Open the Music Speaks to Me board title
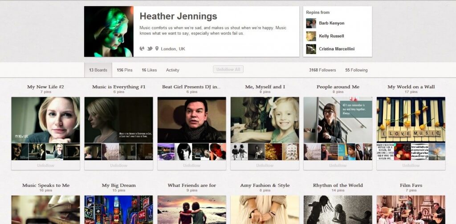 pos(46,185)
